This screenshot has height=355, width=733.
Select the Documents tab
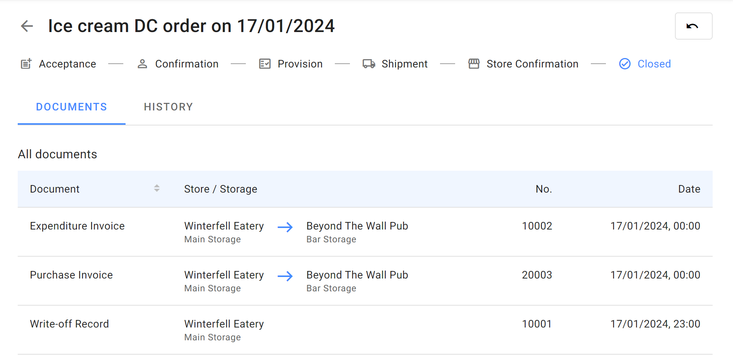72,107
